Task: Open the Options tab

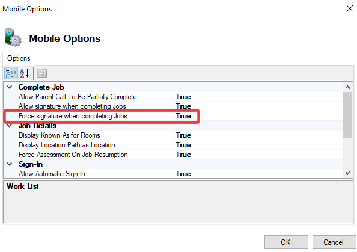Action: click(x=19, y=58)
